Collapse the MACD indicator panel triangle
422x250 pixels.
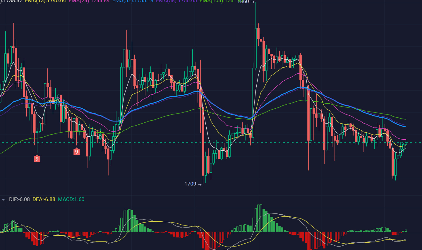click(4, 200)
